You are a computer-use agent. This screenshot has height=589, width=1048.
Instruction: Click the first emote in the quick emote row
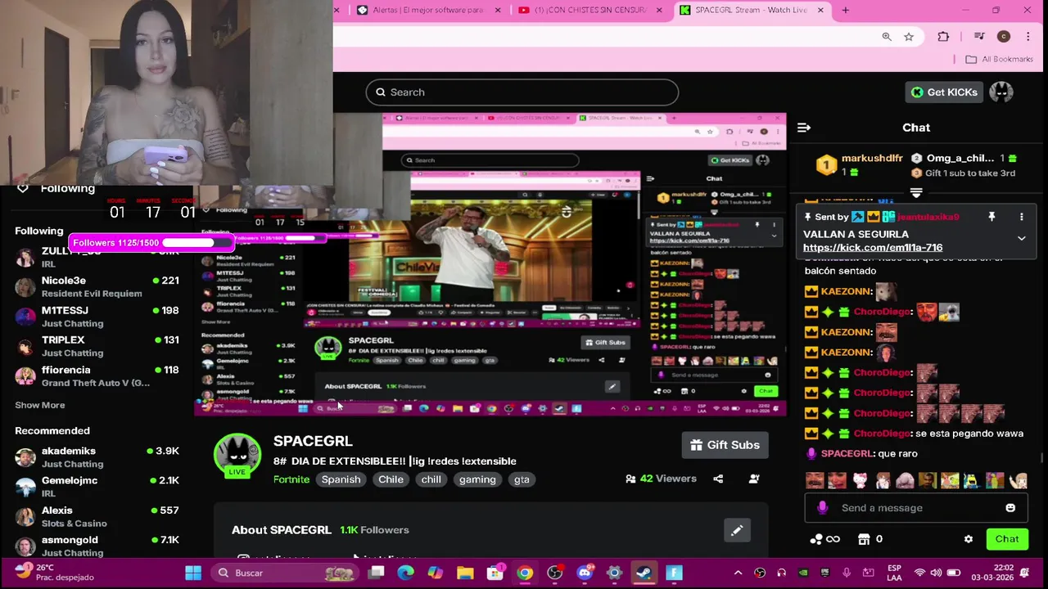814,481
